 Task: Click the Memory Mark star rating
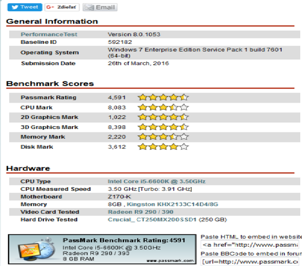(x=163, y=137)
